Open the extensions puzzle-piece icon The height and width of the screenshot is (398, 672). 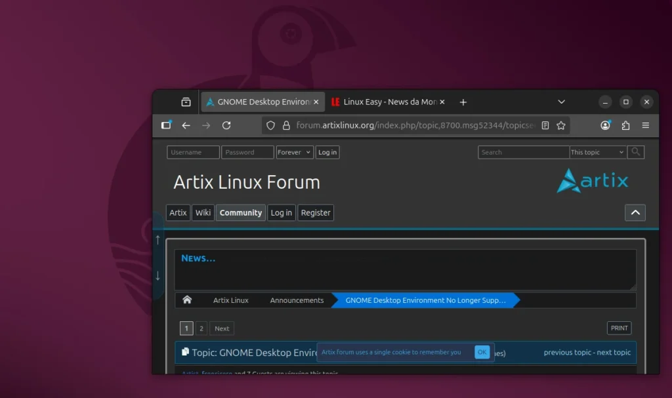[625, 125]
